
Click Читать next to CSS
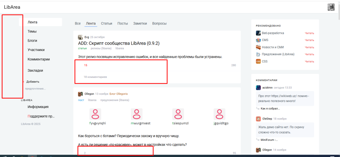[309, 62]
